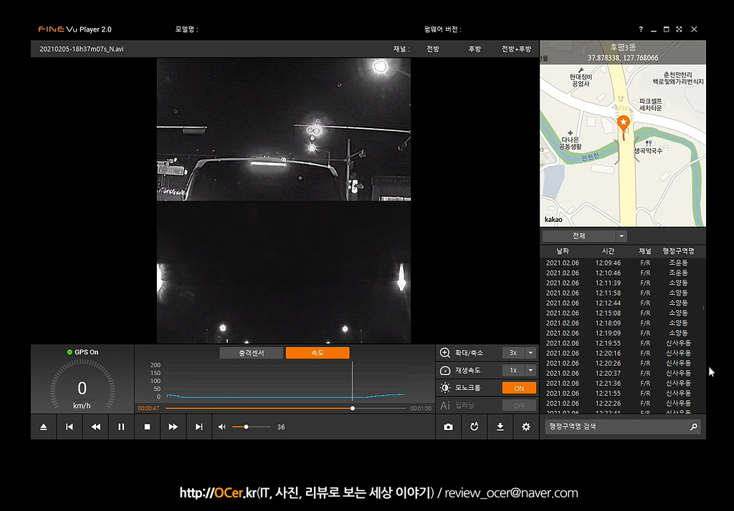Select the 12:10:46 조운동 recording
This screenshot has height=511, width=734.
tap(621, 273)
